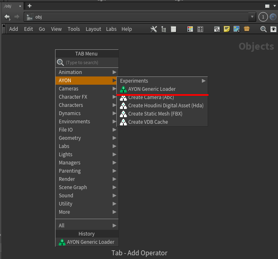Screen dimensions: 278x259
Task: Open the Go menu
Action: click(x=42, y=29)
